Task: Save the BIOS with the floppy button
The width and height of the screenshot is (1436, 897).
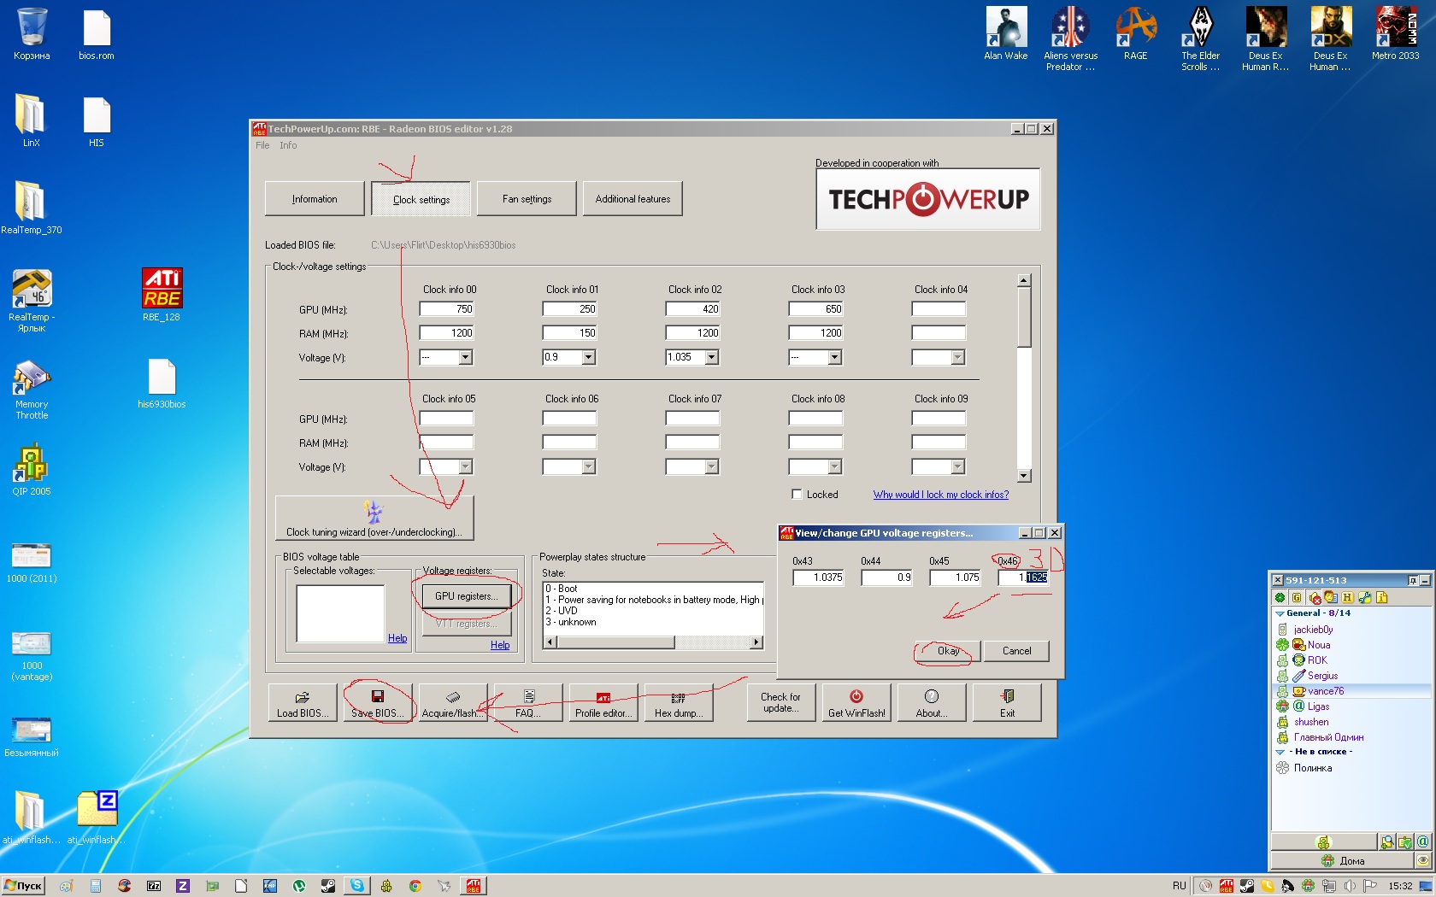Action: [x=378, y=703]
